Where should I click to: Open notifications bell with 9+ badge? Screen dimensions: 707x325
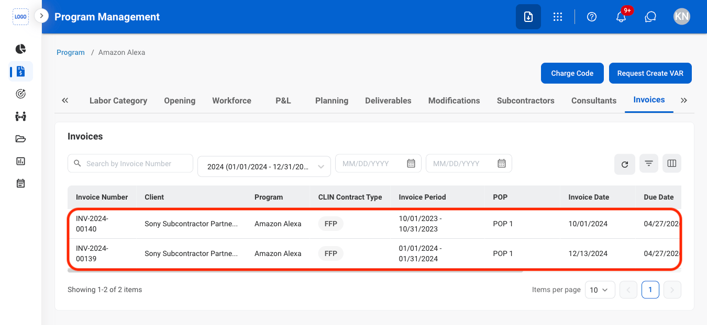[x=622, y=16]
